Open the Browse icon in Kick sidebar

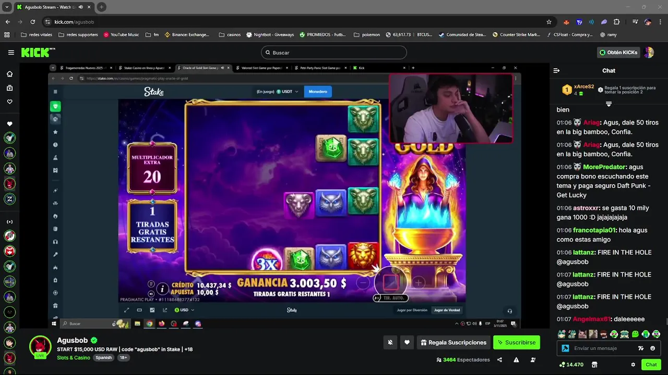tap(9, 88)
